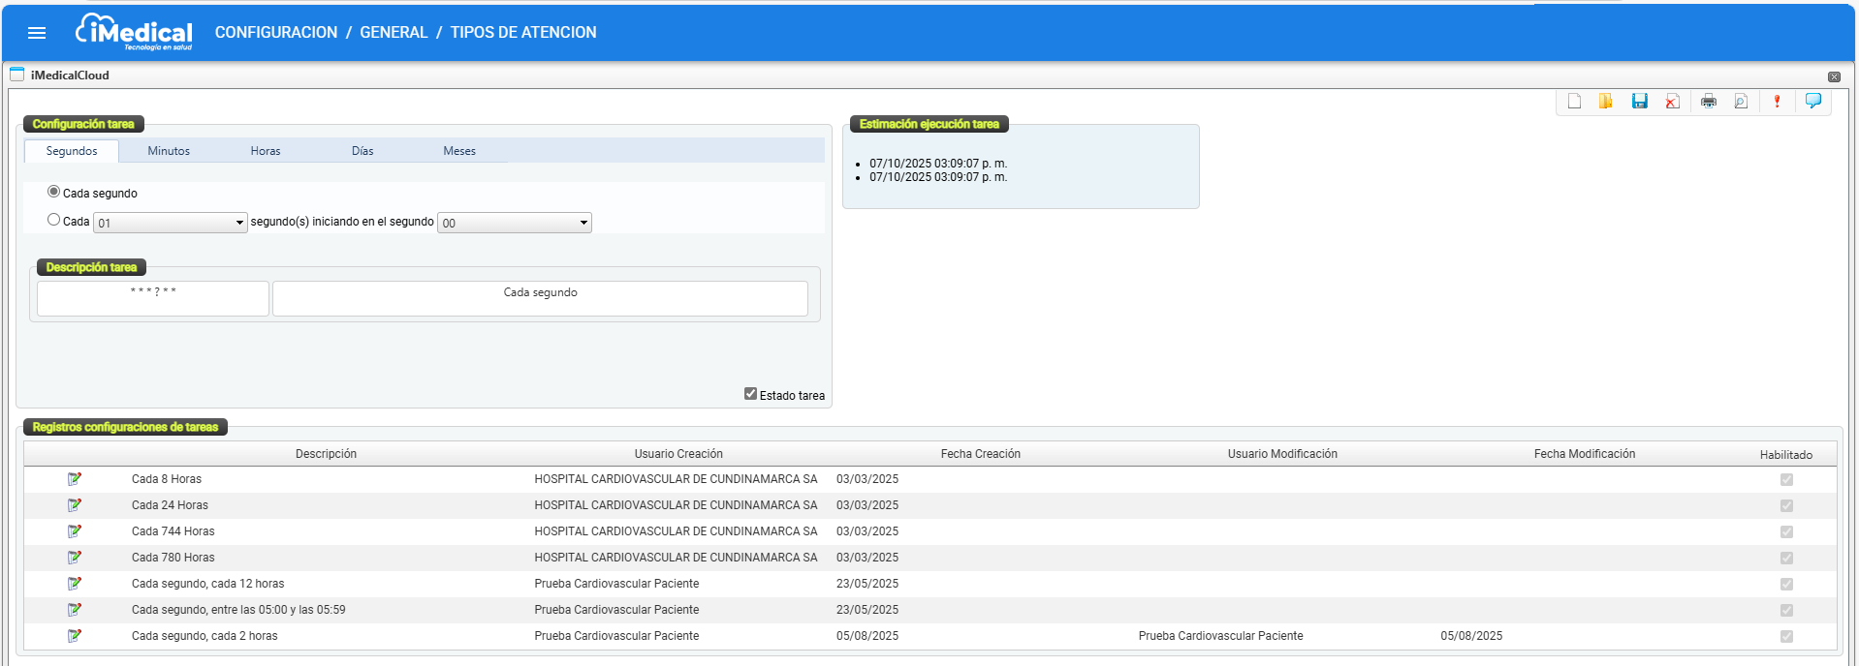Expand the '00' starting second dropdown
The image size is (1859, 666).
[x=514, y=223]
